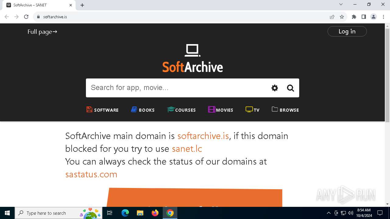Viewport: 390px width, 219px height.
Task: Open search settings gear icon
Action: pyautogui.click(x=275, y=88)
